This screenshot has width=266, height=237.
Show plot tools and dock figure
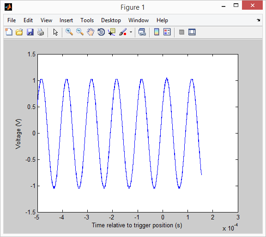(x=192, y=32)
